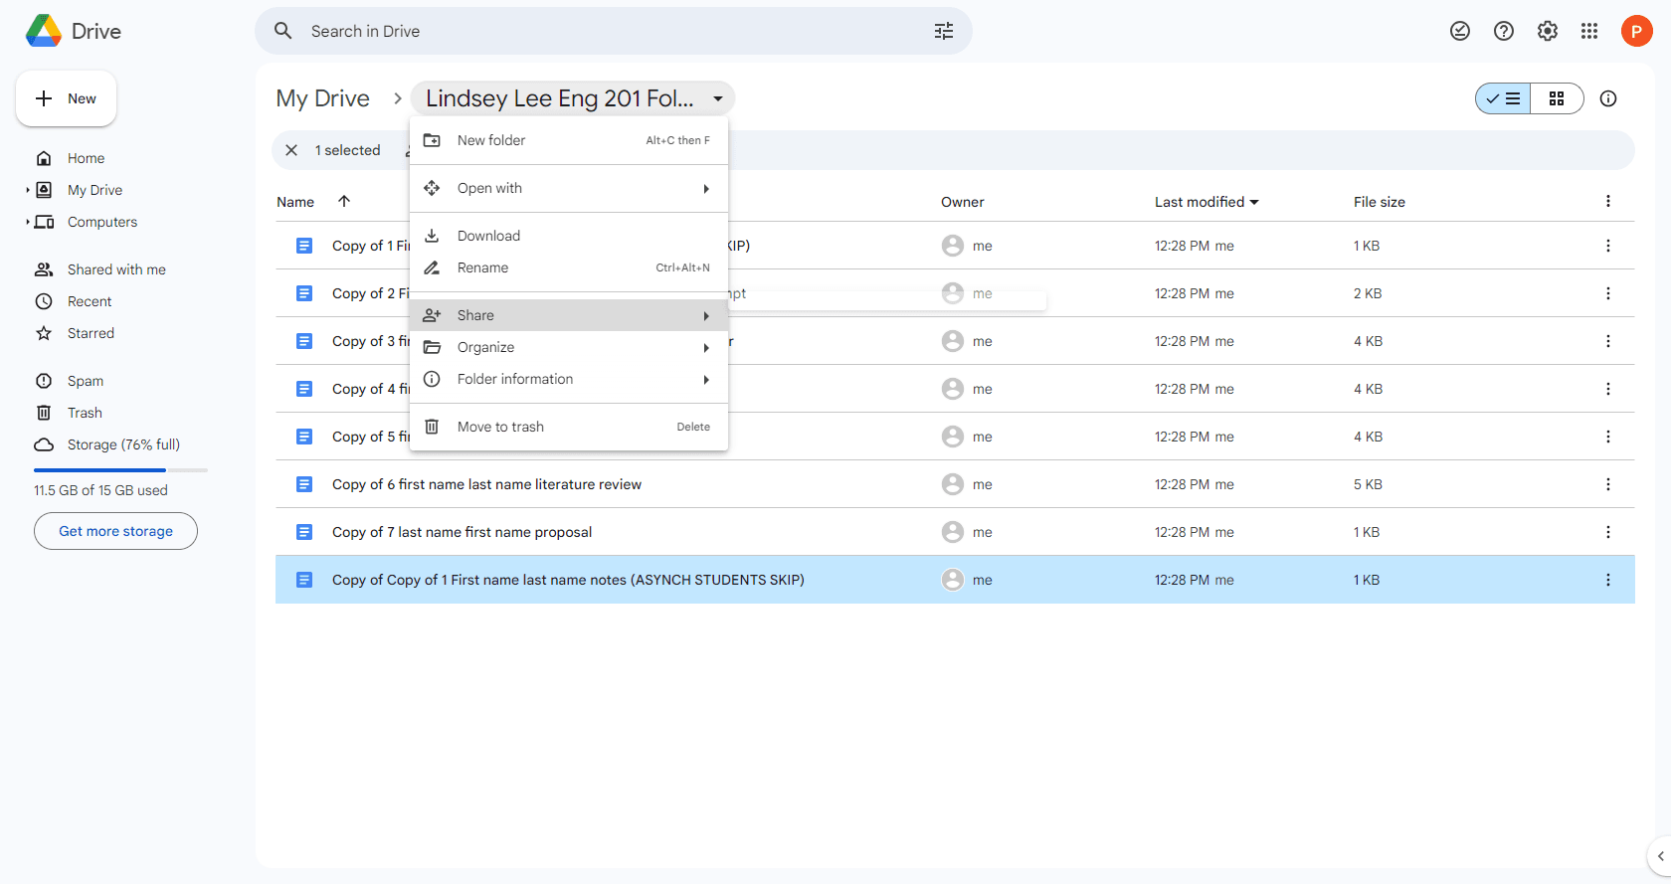Switch to grid layout view
1671x884 pixels.
(x=1557, y=98)
